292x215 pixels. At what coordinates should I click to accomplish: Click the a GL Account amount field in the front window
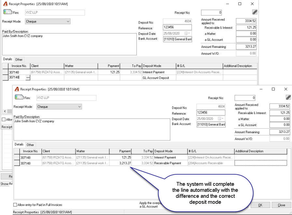click(280, 125)
